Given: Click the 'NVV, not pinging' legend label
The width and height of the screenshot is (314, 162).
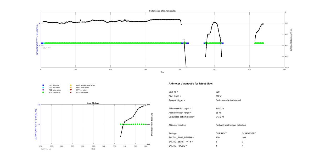Looking at the screenshot, I should (x=82, y=92).
